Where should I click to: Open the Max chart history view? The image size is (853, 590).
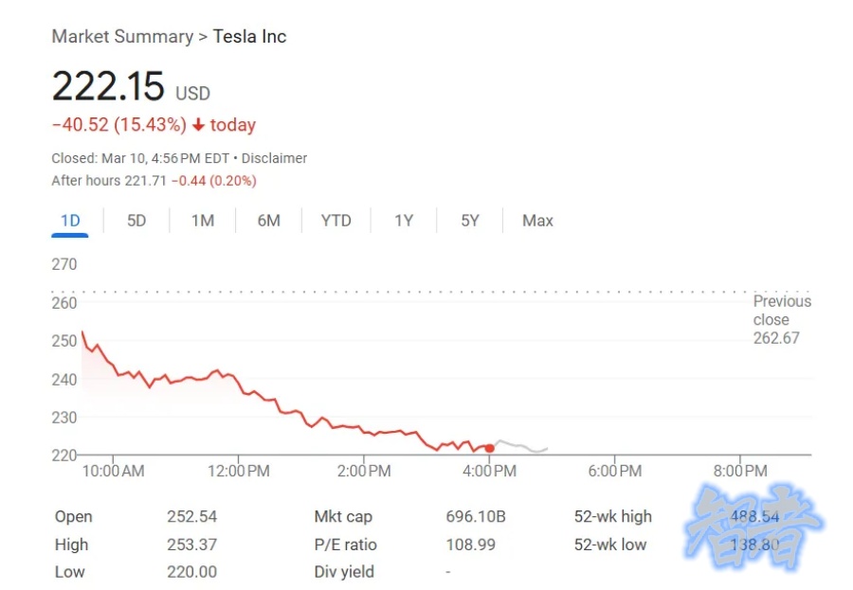(536, 220)
